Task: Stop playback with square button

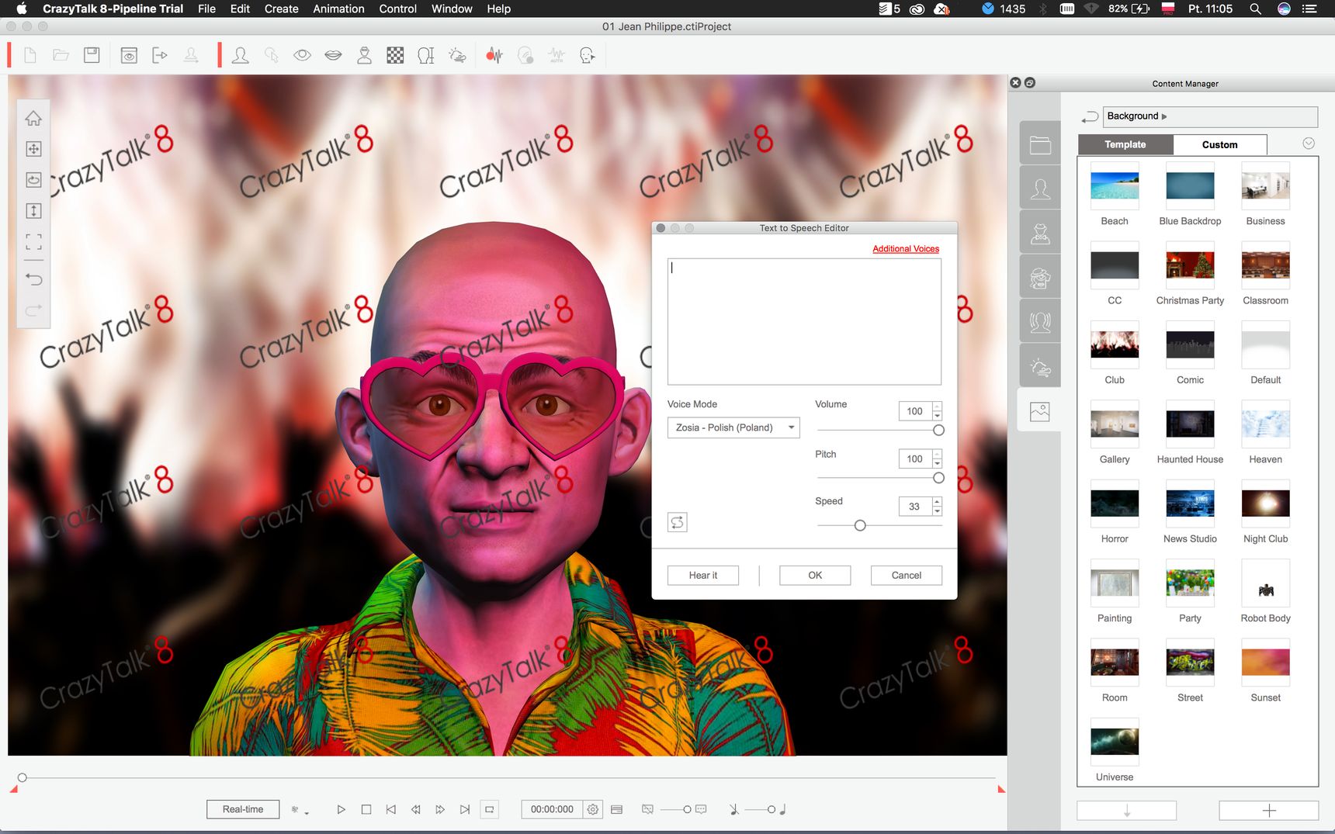Action: click(x=366, y=809)
